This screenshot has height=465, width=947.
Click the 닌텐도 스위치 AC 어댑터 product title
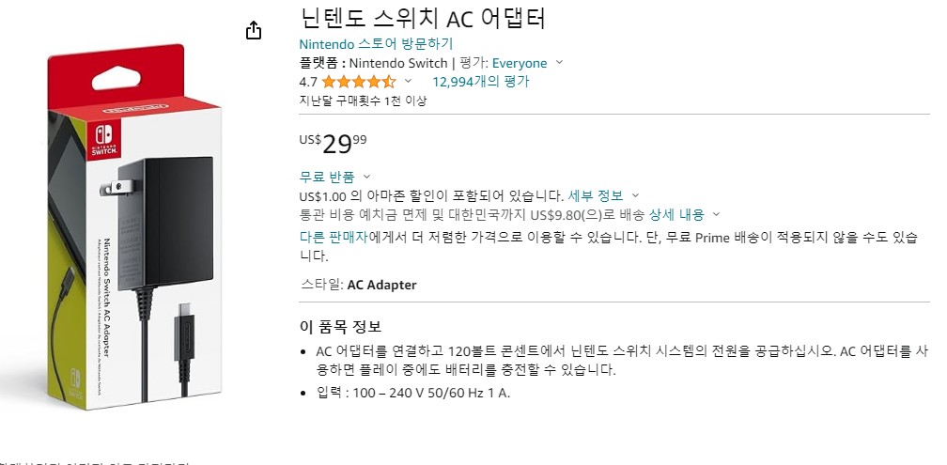422,19
